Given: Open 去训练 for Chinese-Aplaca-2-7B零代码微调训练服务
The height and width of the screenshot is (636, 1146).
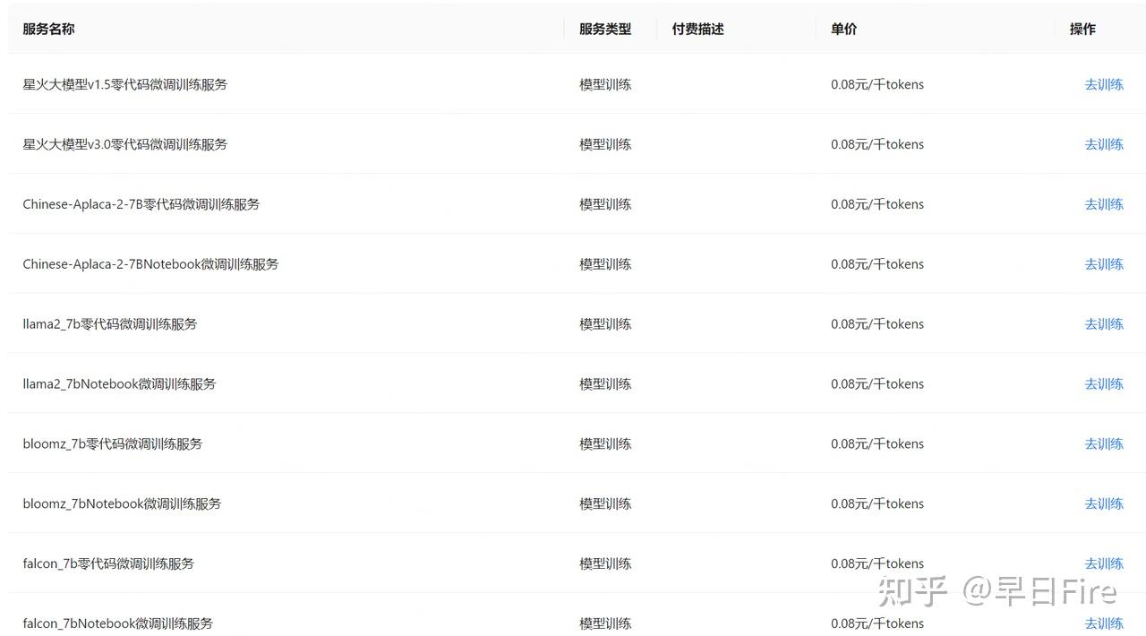Looking at the screenshot, I should 1104,204.
